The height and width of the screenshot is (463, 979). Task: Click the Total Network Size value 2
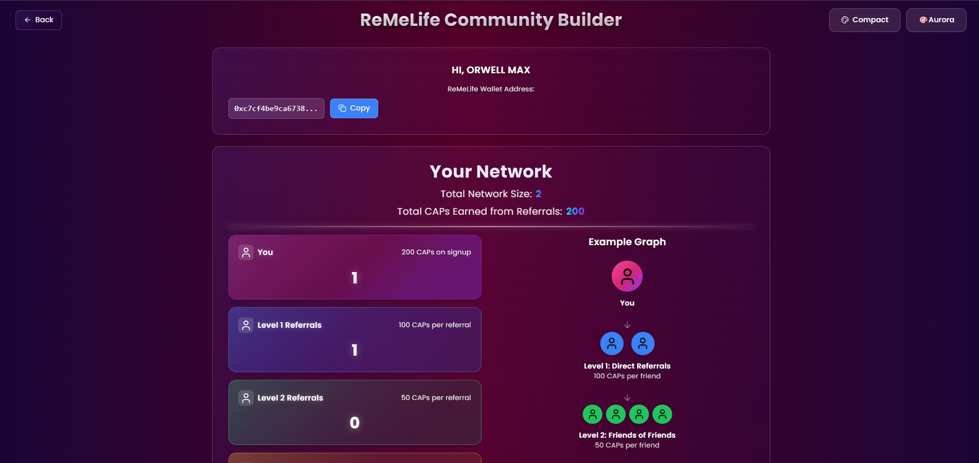538,194
